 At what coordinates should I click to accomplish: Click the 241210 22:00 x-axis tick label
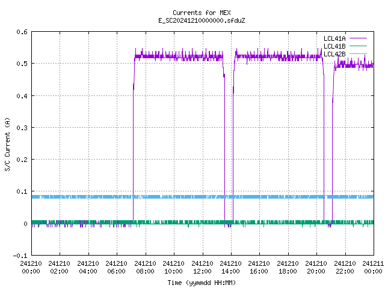point(345,268)
